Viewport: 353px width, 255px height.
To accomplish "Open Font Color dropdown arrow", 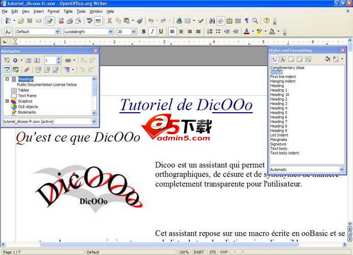I will pos(253,32).
